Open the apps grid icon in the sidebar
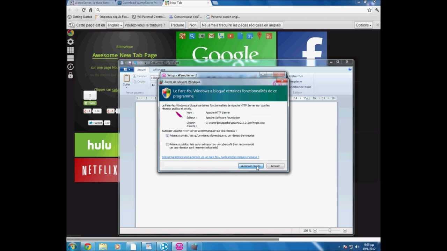This screenshot has width=447, height=251. (x=71, y=50)
